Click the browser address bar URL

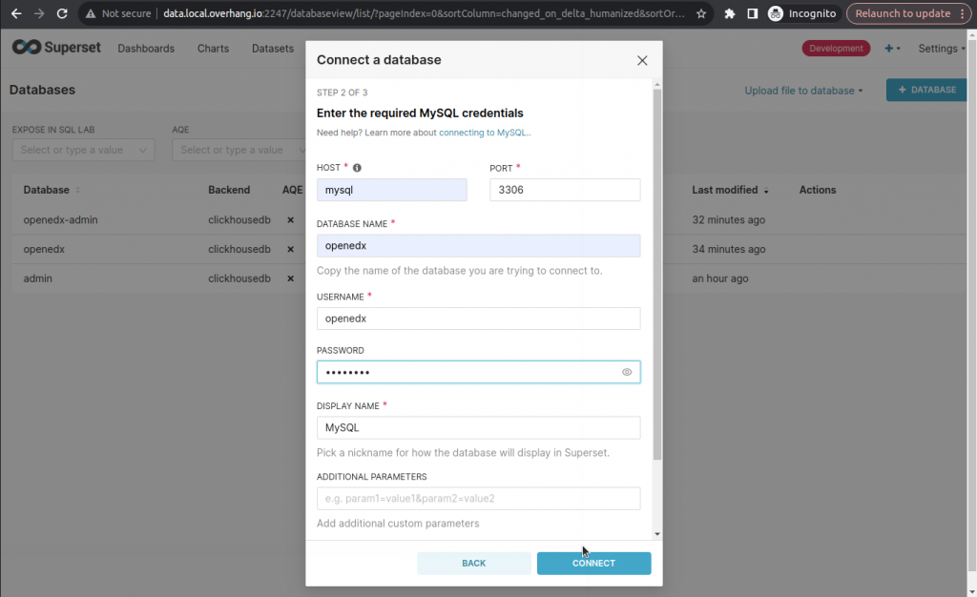coord(424,13)
